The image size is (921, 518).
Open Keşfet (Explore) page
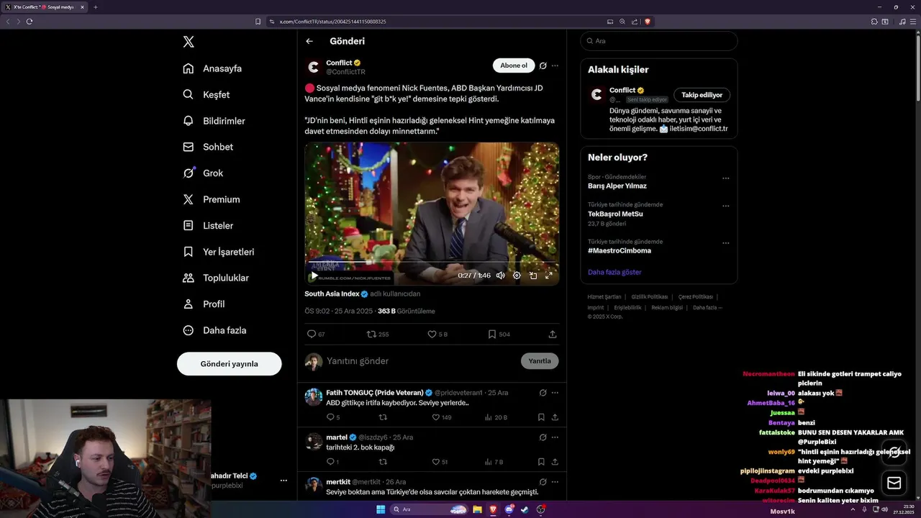click(x=207, y=94)
